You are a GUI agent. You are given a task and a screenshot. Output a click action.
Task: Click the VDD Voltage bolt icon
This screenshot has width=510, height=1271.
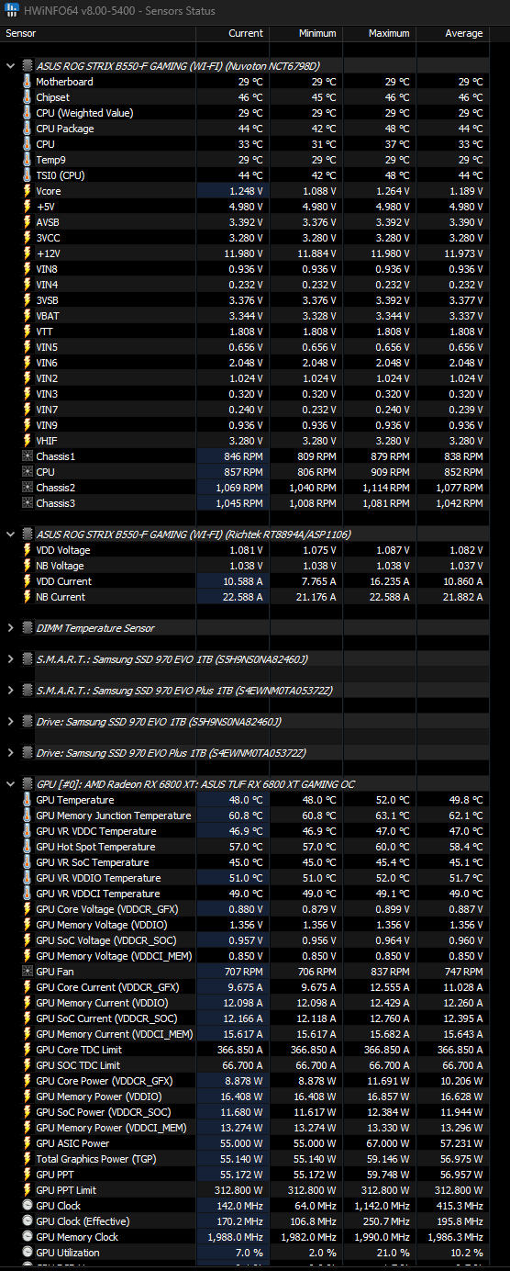[x=27, y=550]
